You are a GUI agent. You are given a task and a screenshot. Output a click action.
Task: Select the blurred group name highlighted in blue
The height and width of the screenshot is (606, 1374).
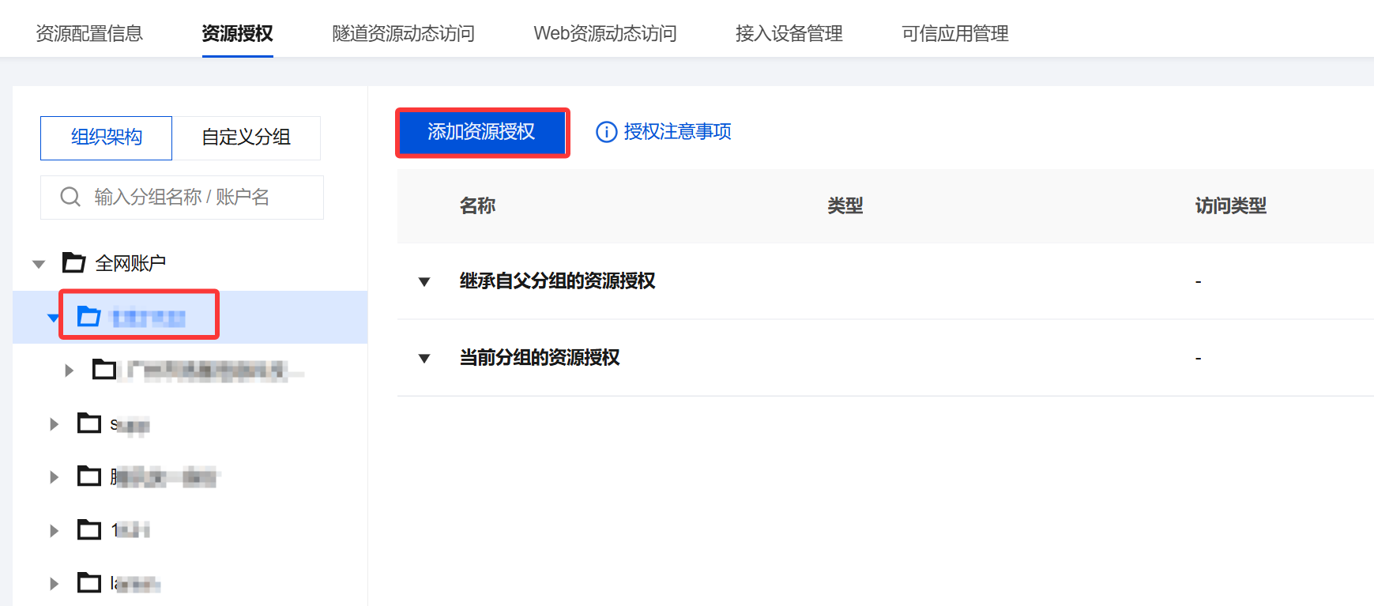[149, 318]
